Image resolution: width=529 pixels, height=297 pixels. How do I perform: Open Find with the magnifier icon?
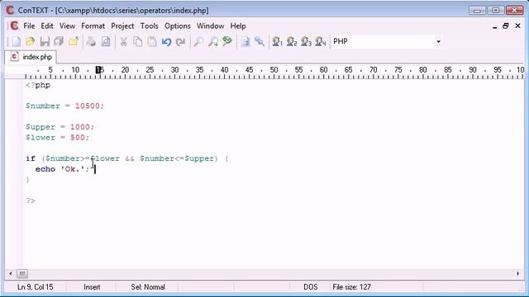pos(198,42)
